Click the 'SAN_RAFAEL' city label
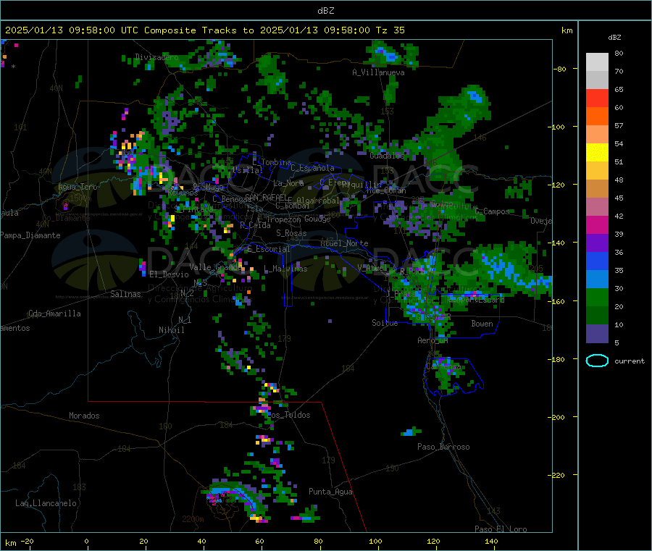This screenshot has width=652, height=551. (266, 197)
